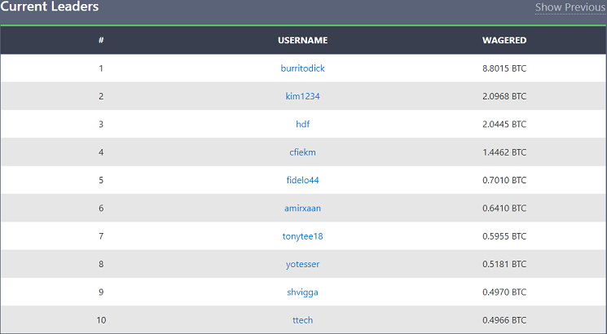Click the Current Leaders heading
Screen dimensions: 607x334
click(x=50, y=7)
